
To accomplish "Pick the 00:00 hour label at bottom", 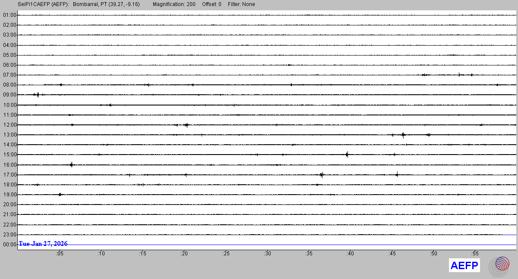I will (x=9, y=245).
